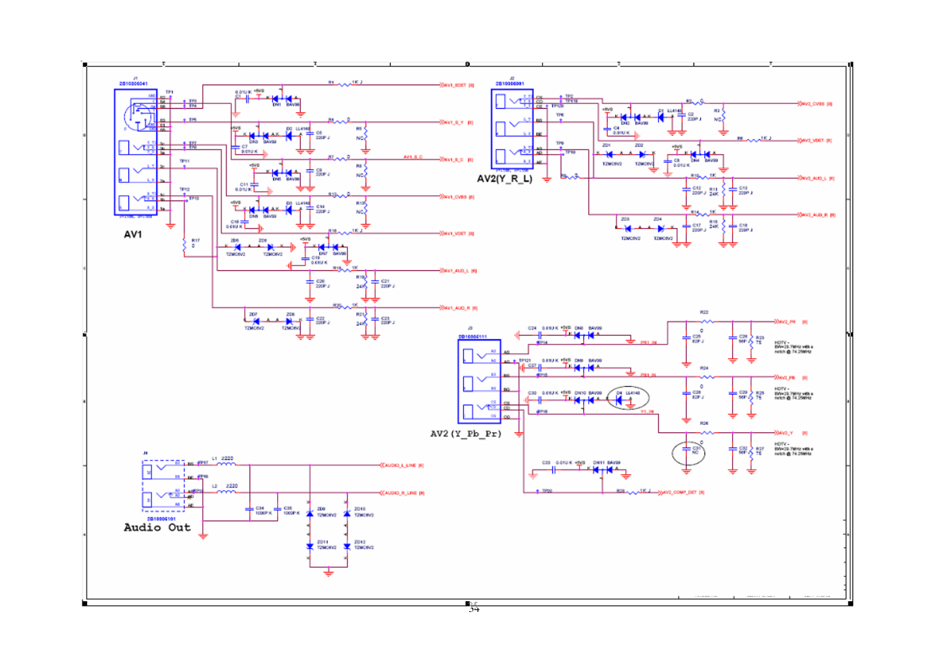The height and width of the screenshot is (670, 949).
Task: Click part number 2B10306041 above J1
Action: (133, 84)
